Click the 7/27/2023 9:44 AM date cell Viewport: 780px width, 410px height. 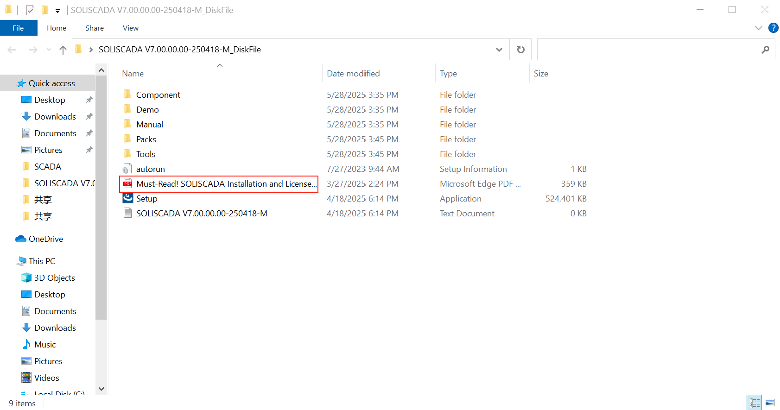(x=363, y=169)
